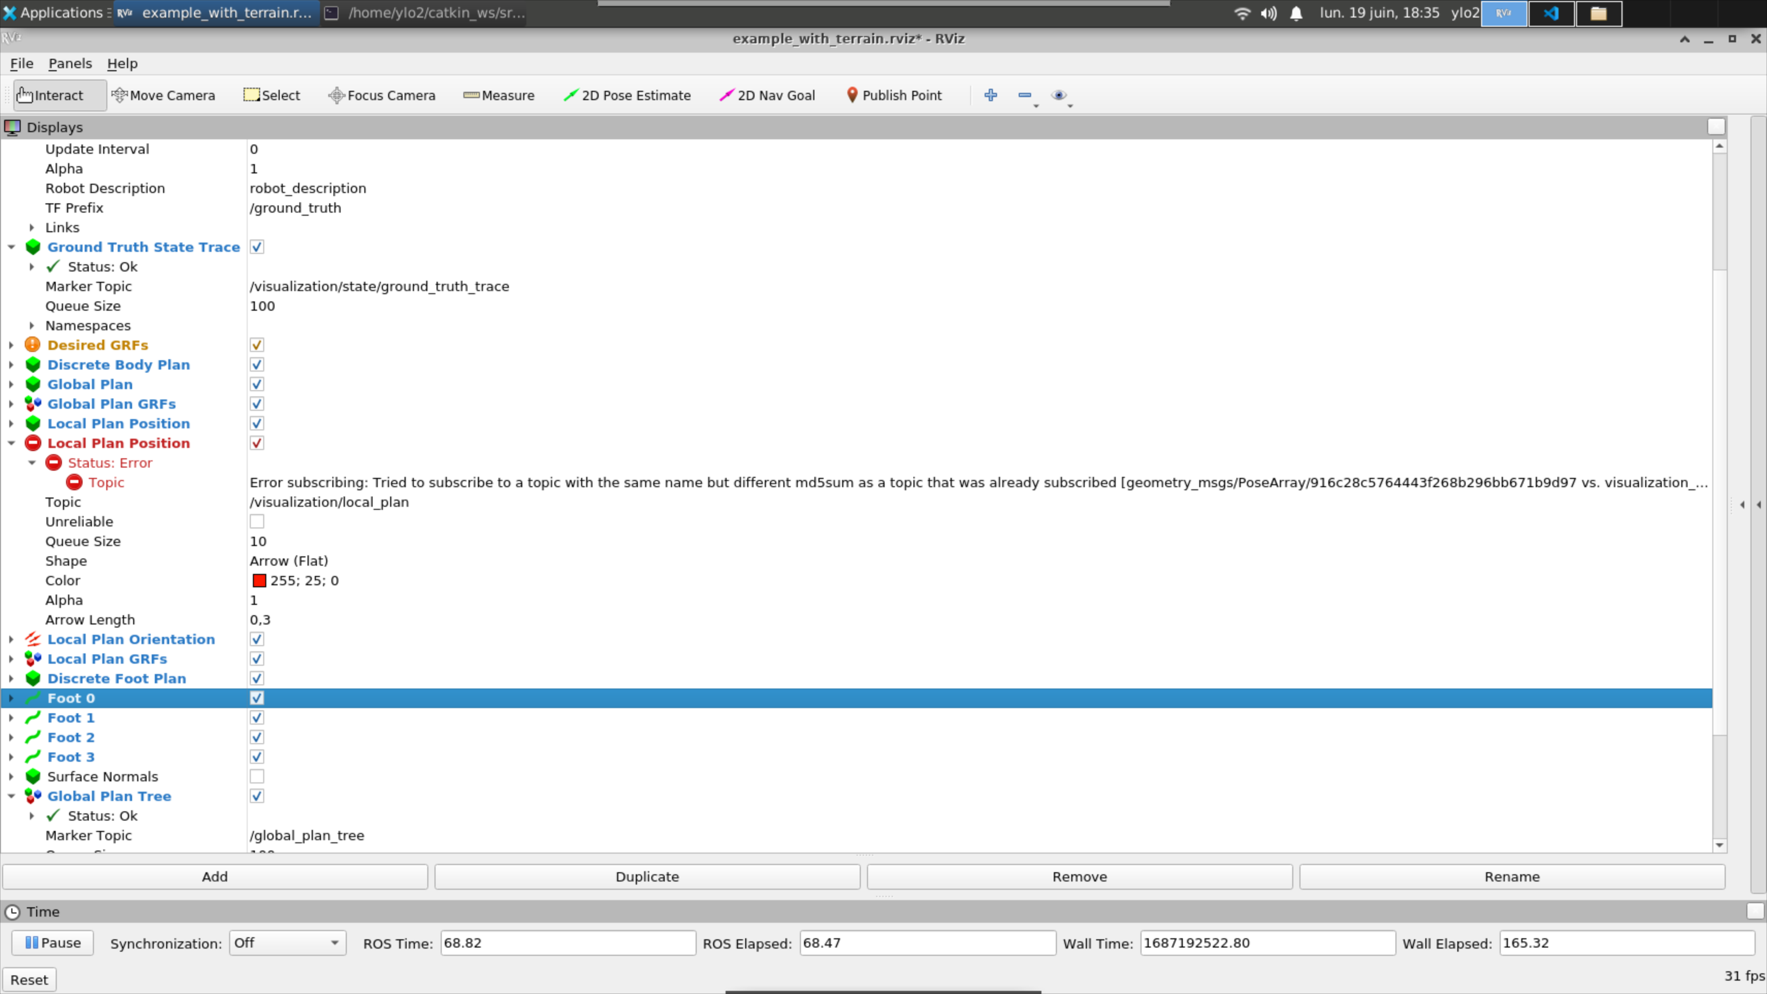Click the Rename button
The height and width of the screenshot is (994, 1767).
pos(1511,876)
